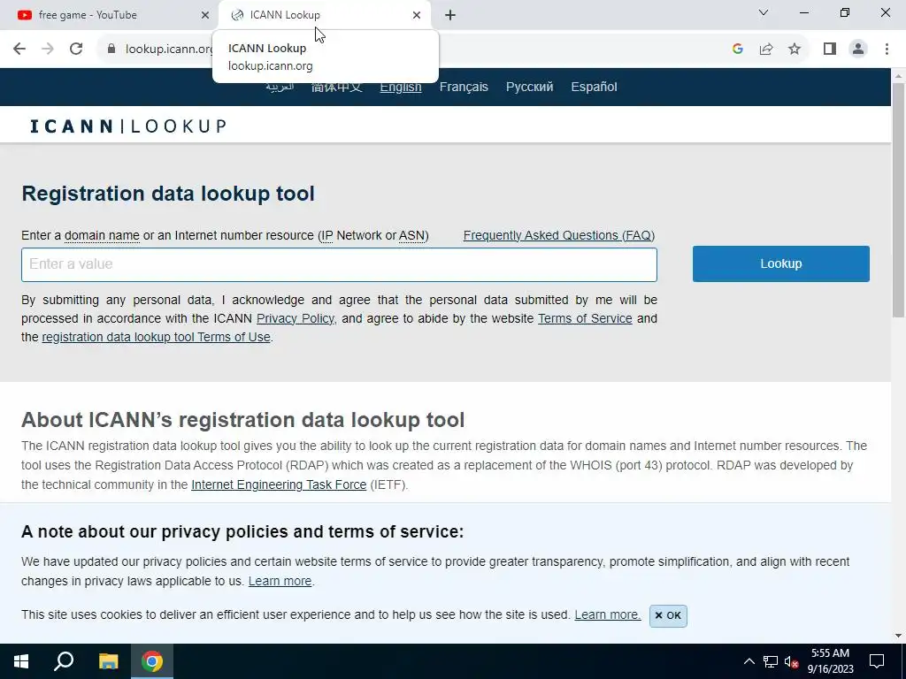
Task: Dismiss cookie notice with OK button
Action: point(668,615)
